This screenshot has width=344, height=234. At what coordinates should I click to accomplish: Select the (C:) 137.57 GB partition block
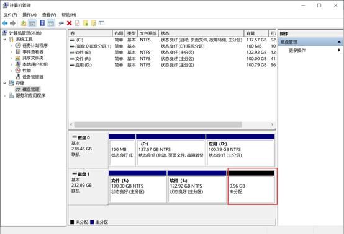[x=171, y=150]
